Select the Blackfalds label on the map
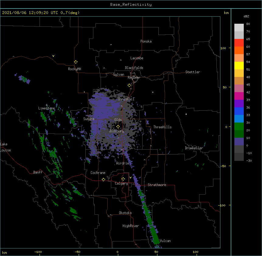This screenshot has height=256, width=262. pos(134,68)
